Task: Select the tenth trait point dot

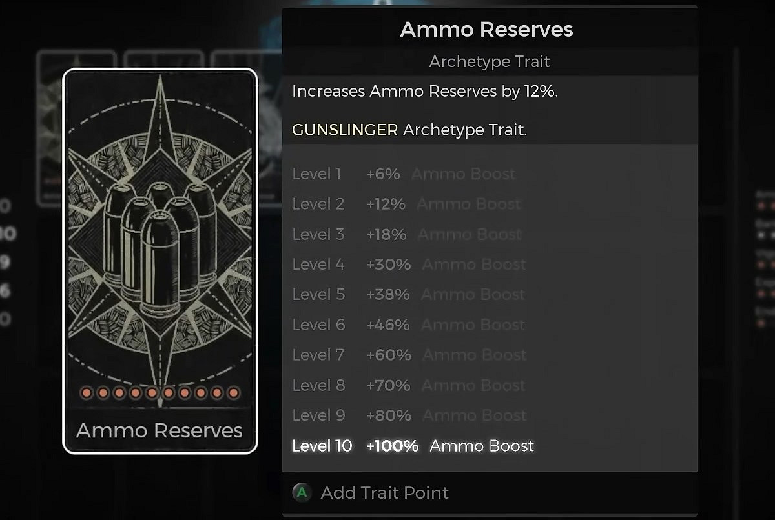Action: pyautogui.click(x=234, y=392)
